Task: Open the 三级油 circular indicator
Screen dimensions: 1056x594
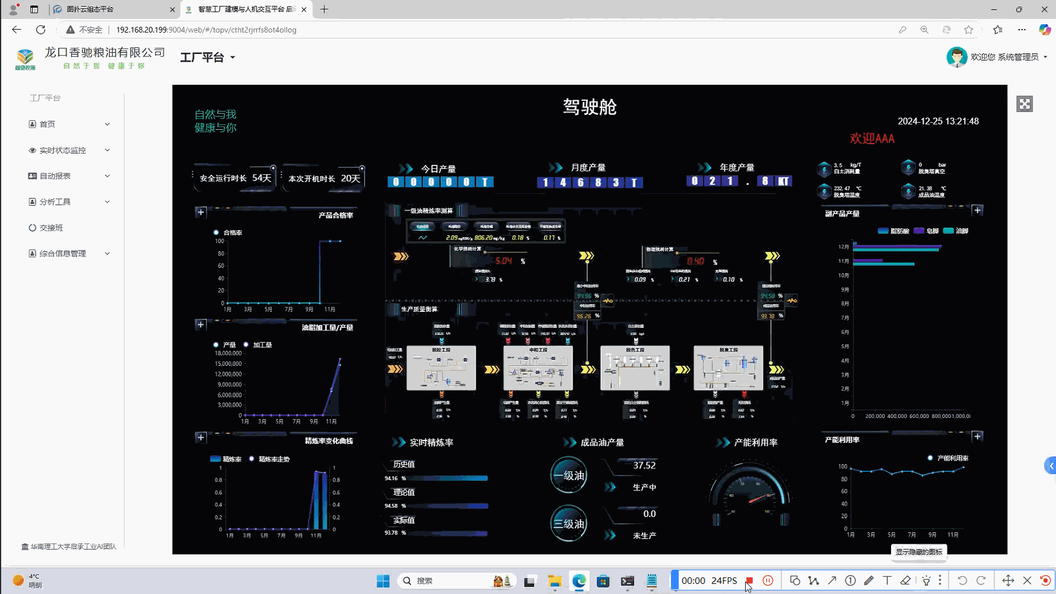Action: click(x=568, y=523)
